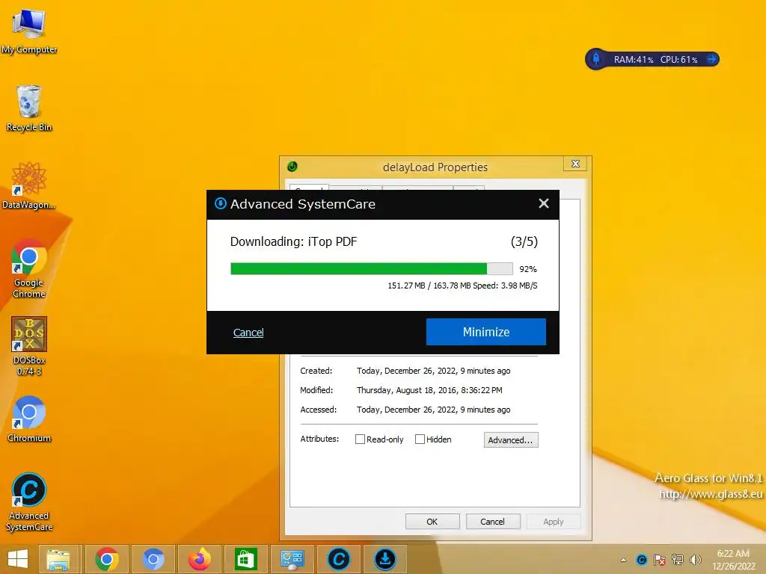Enable the Read-only attribute checkbox
Viewport: 766px width, 574px height.
coord(360,439)
